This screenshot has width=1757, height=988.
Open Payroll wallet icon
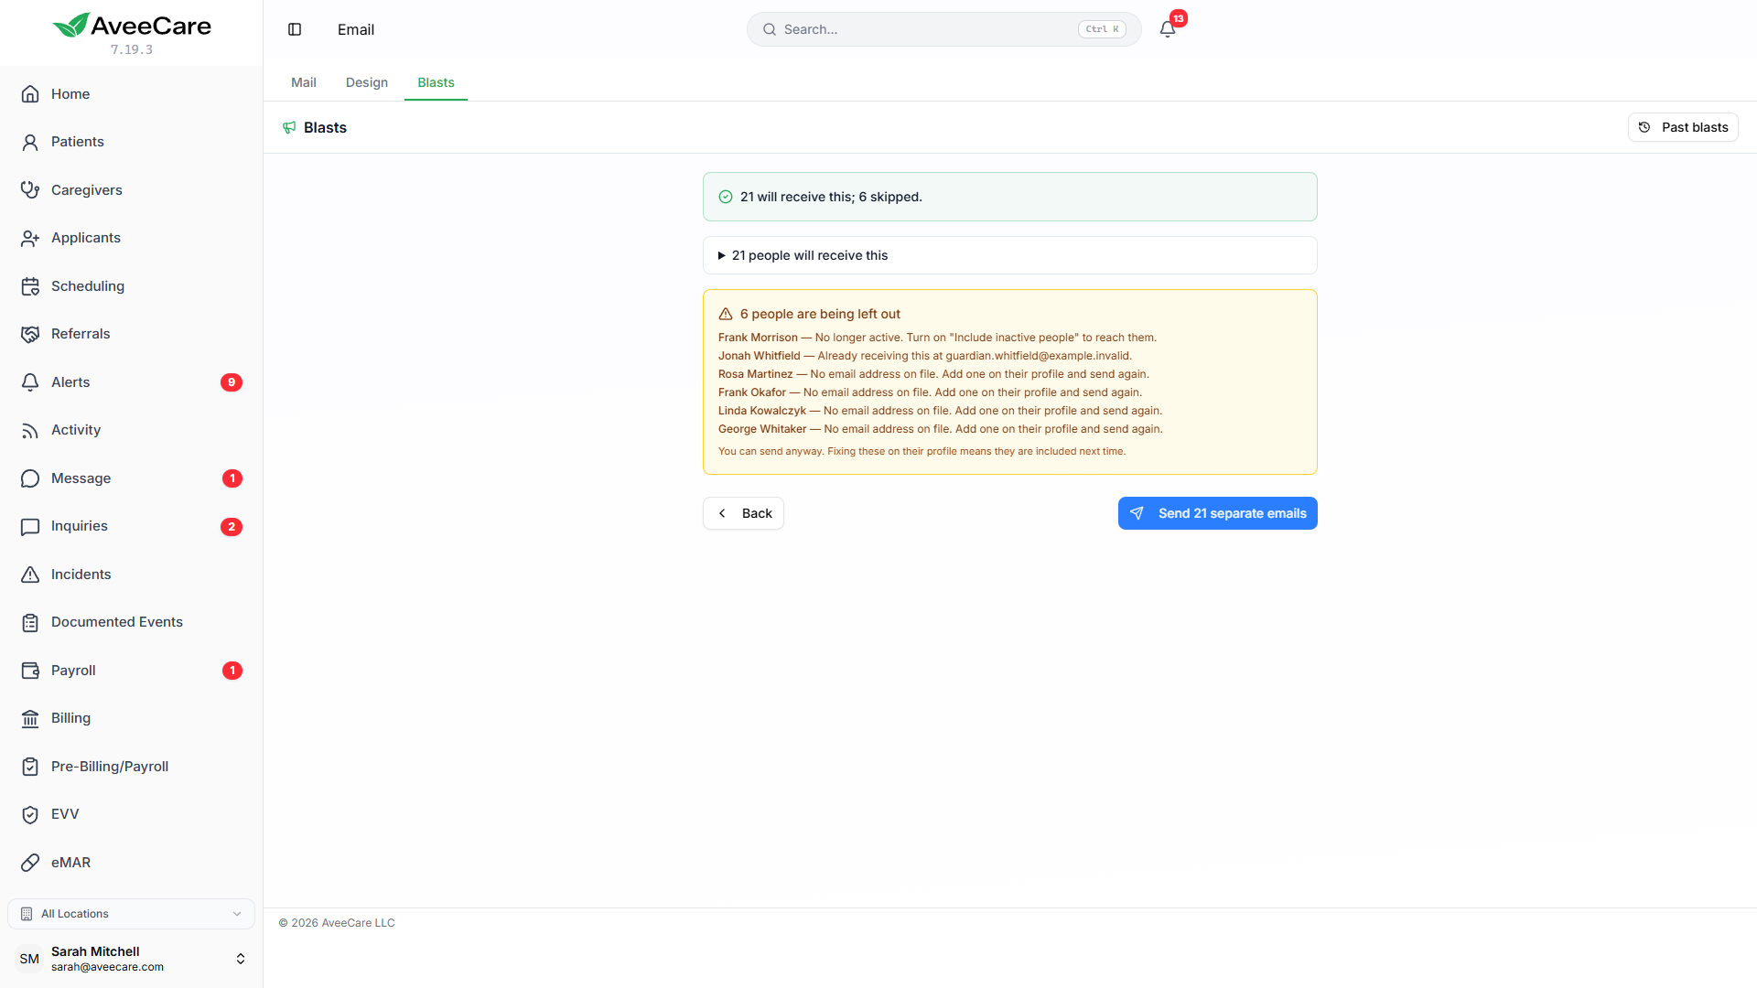(30, 671)
